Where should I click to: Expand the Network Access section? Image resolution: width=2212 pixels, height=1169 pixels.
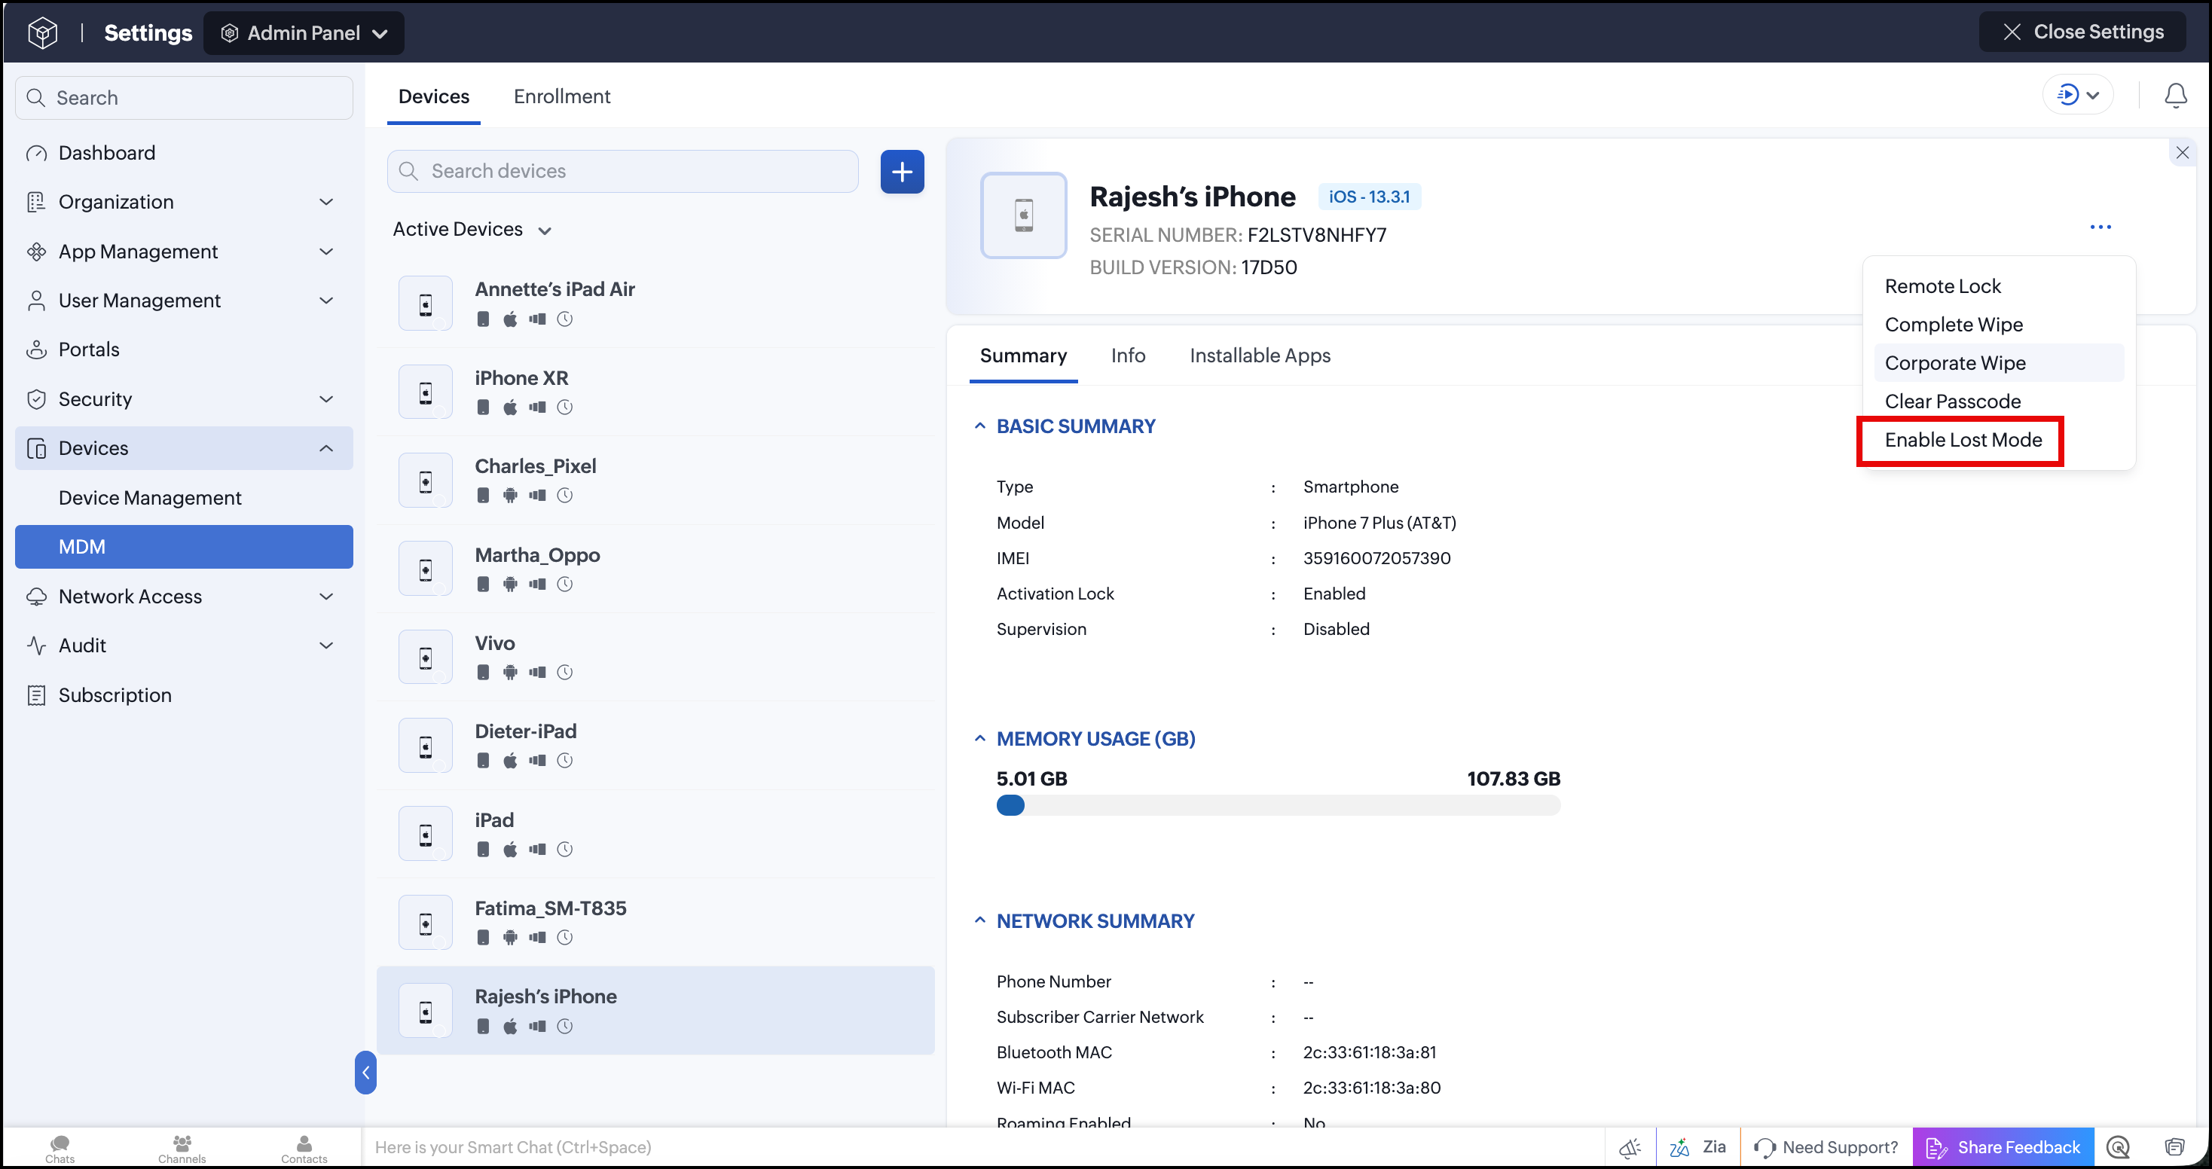click(x=326, y=597)
